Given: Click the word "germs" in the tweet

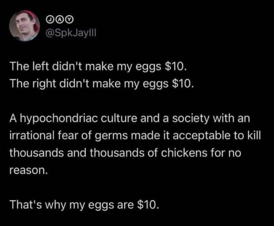Looking at the screenshot, I should click(112, 136).
